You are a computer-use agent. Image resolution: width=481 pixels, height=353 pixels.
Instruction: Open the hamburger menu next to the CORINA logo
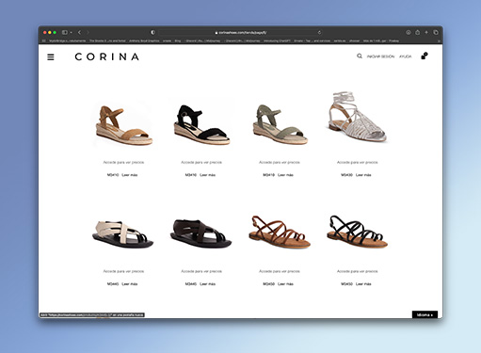click(x=51, y=57)
